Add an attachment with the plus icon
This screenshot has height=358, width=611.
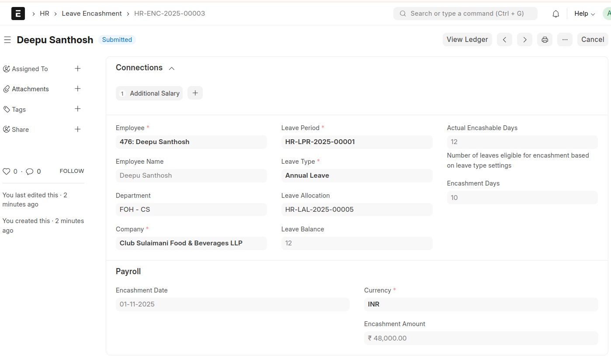point(78,89)
